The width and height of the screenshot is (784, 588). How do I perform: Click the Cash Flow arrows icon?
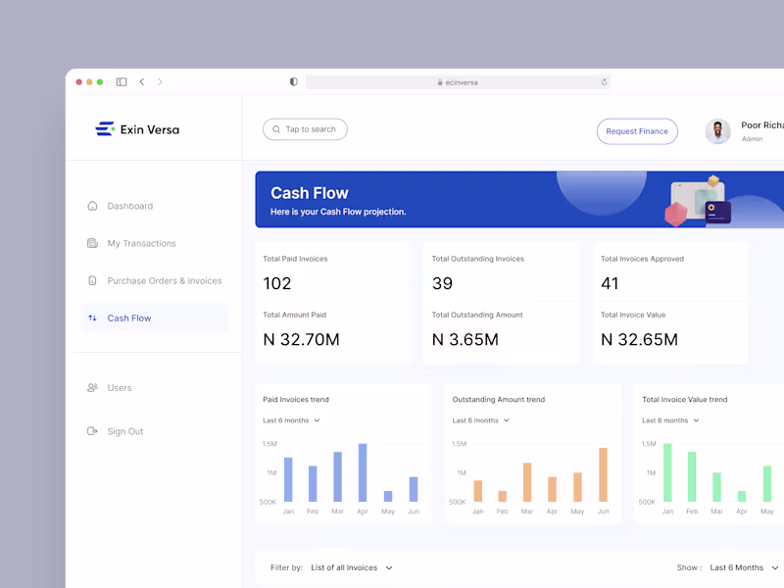(x=92, y=318)
